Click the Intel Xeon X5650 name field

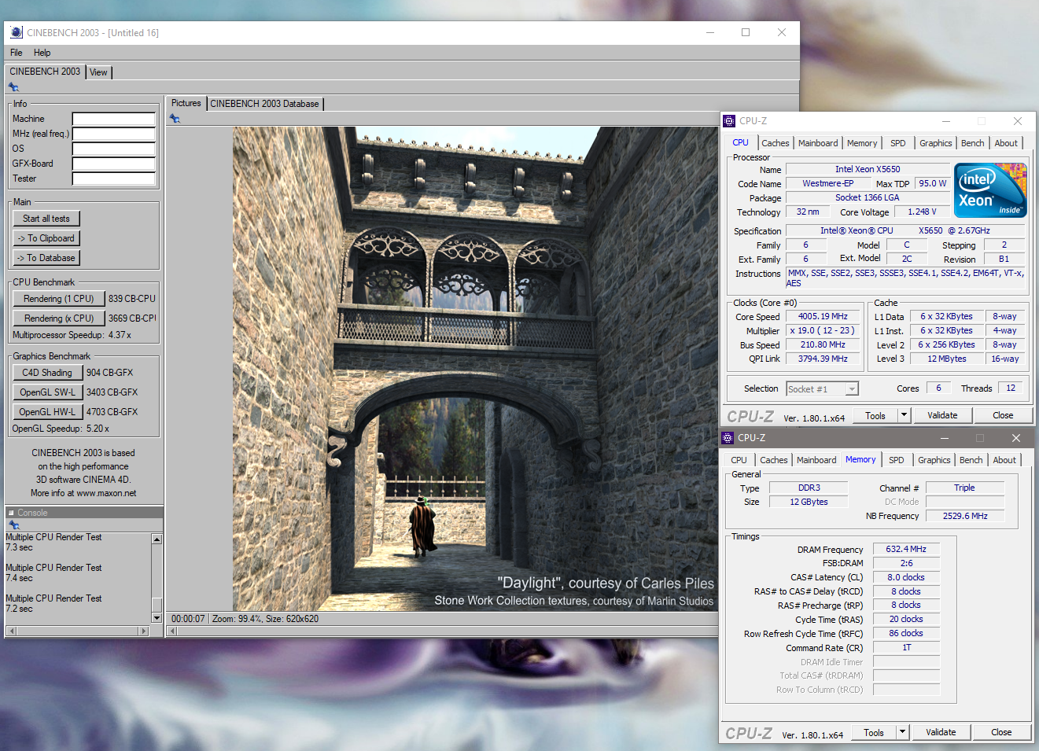pos(868,169)
